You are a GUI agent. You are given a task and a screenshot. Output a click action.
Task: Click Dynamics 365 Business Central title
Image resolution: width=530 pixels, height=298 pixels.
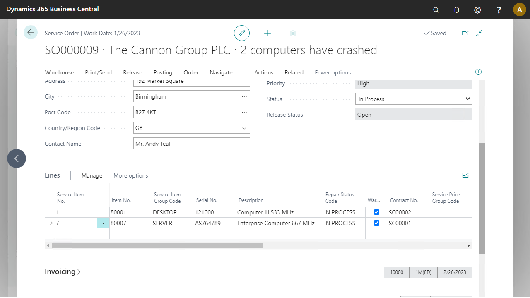(x=53, y=9)
